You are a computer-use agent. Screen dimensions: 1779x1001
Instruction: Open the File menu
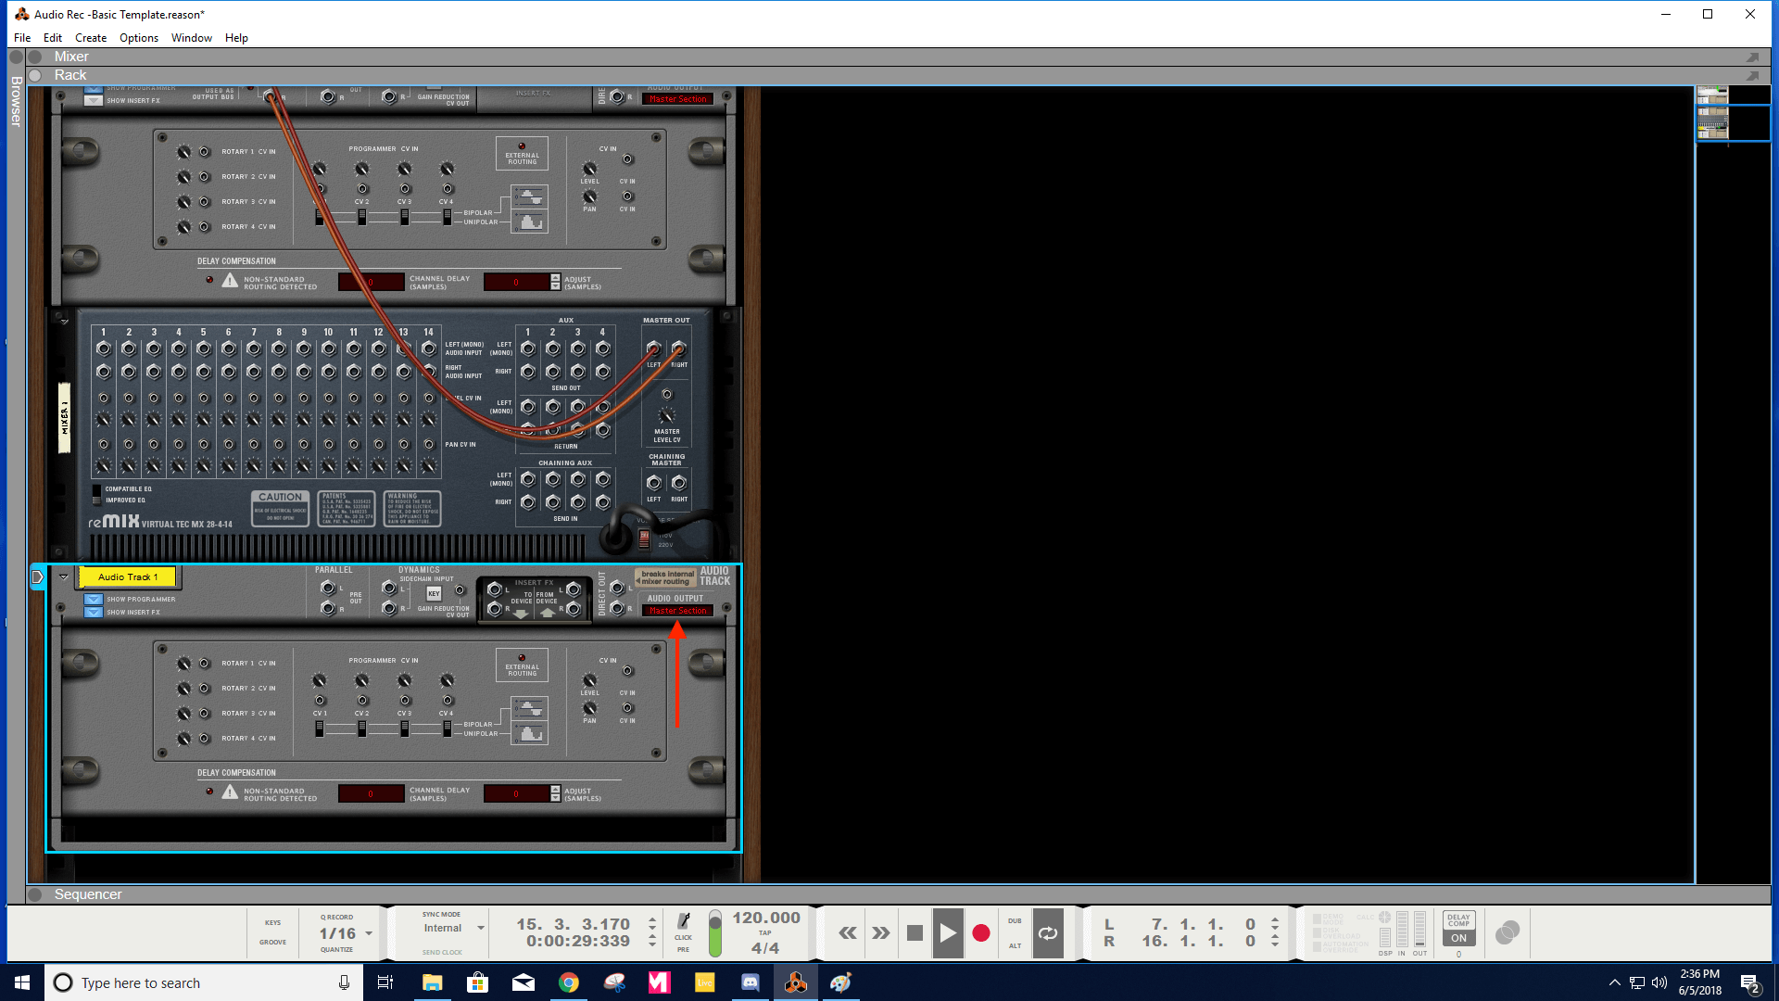point(22,38)
